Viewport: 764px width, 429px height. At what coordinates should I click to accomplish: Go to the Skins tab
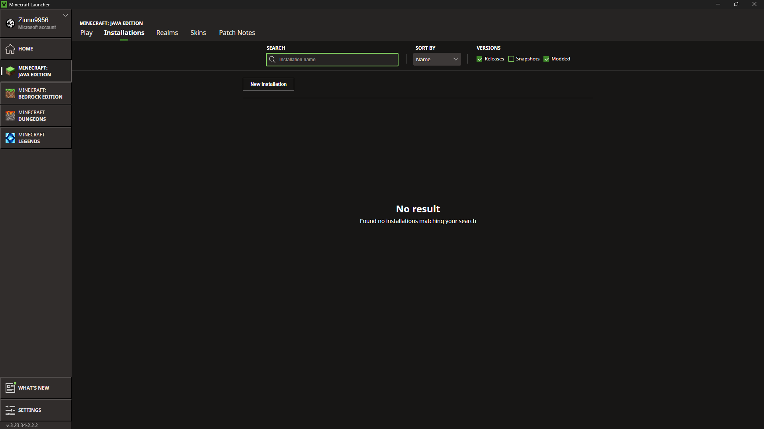198,33
